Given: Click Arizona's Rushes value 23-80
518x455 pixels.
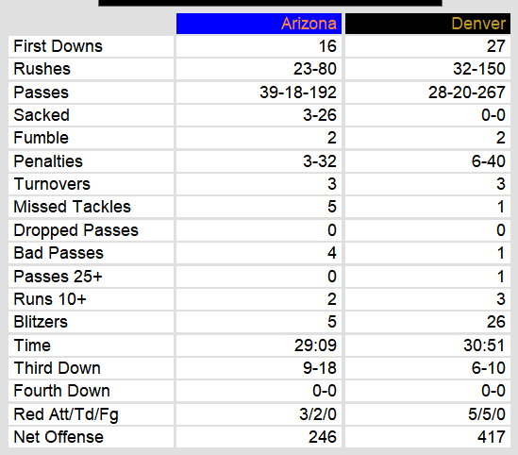Looking at the screenshot, I should pyautogui.click(x=314, y=69).
